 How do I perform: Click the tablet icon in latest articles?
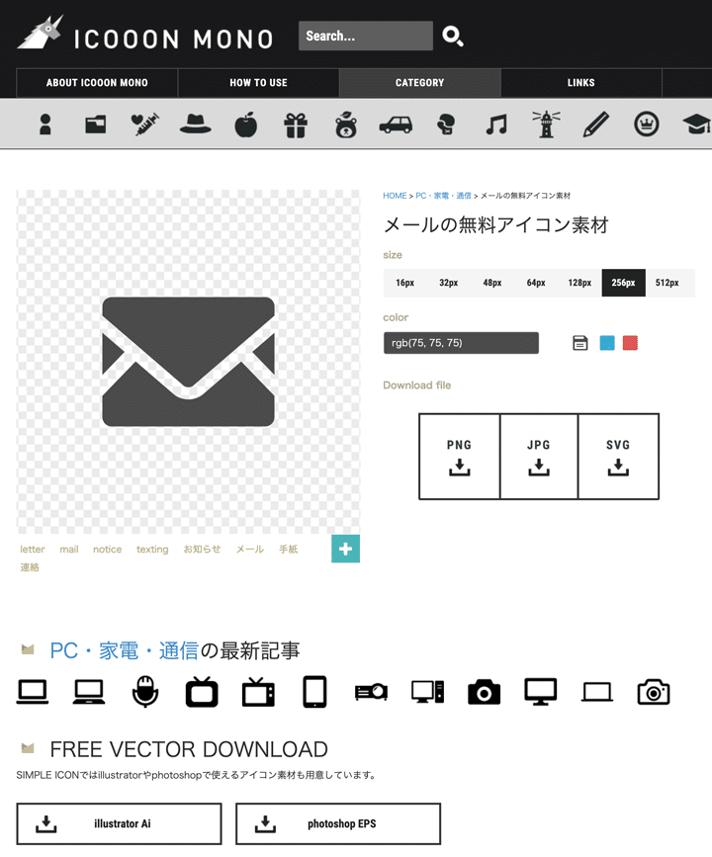[x=314, y=692]
